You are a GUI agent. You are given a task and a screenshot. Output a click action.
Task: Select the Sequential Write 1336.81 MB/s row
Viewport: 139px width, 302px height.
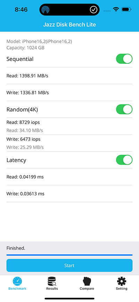pyautogui.click(x=69, y=93)
